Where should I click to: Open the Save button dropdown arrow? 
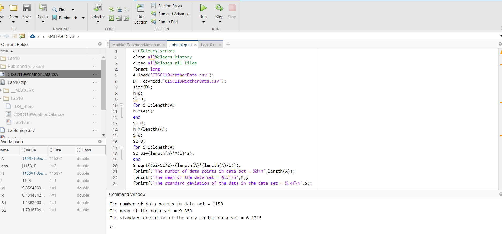tap(27, 22)
